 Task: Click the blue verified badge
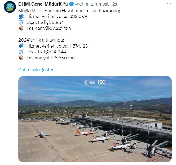(71, 4)
